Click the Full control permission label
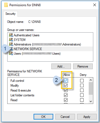This screenshot has height=123, width=100. pos(17,81)
